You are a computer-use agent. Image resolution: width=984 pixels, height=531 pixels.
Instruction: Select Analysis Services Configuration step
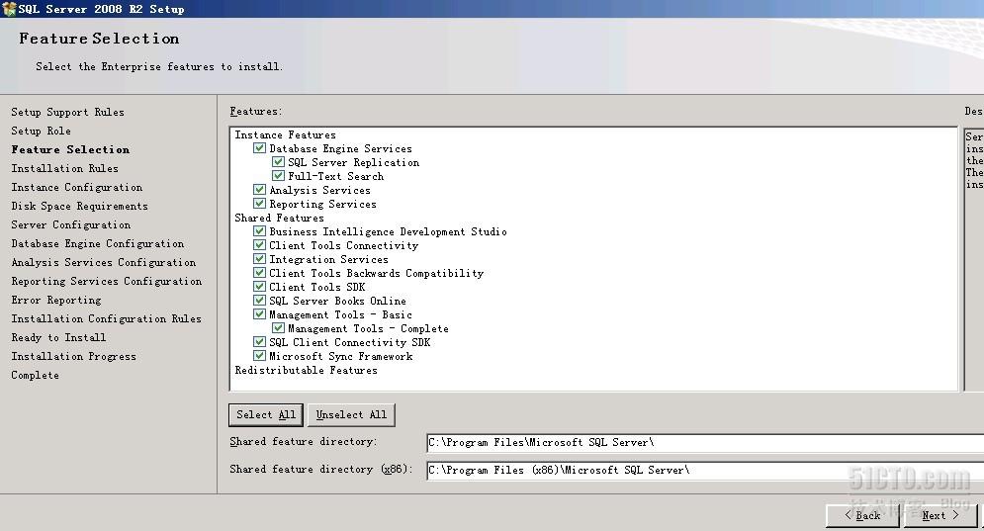click(x=104, y=263)
